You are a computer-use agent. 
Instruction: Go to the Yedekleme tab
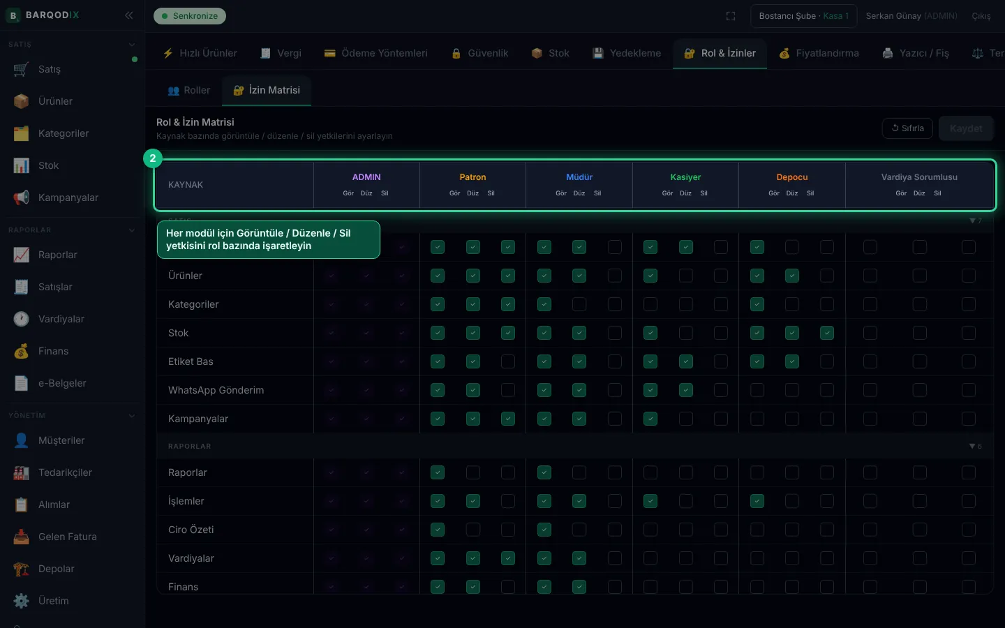(x=627, y=53)
